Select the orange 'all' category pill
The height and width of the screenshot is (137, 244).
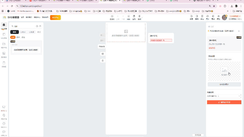coord(13,37)
